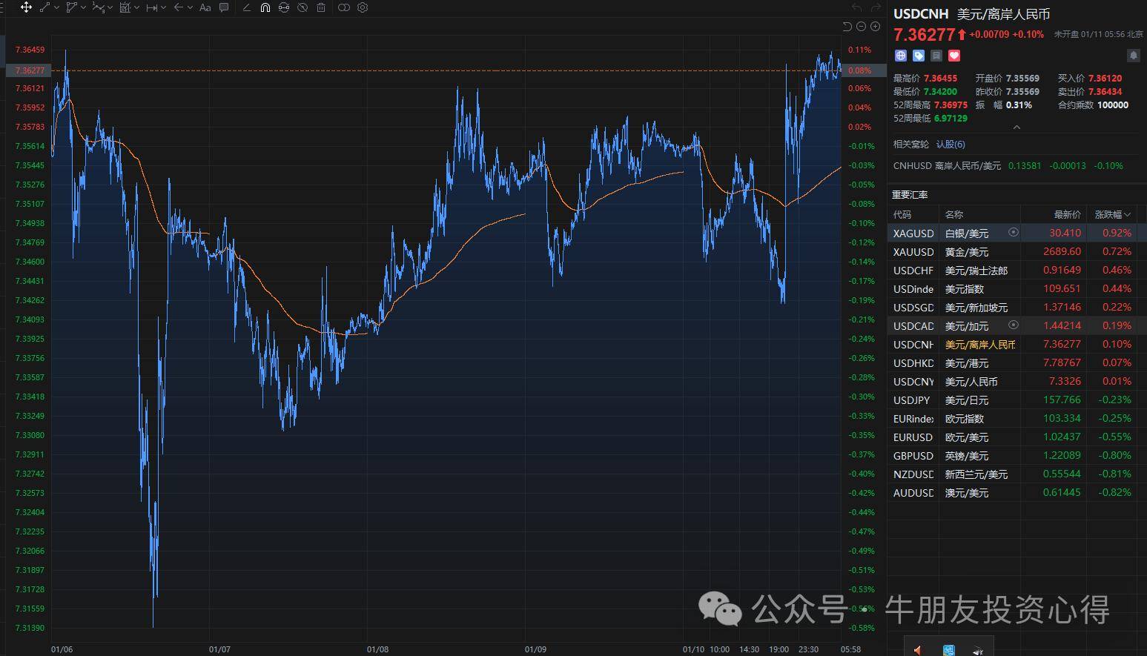This screenshot has width=1147, height=656.
Task: Select the USDCNY 美元/人民币 row
Action: (1017, 382)
